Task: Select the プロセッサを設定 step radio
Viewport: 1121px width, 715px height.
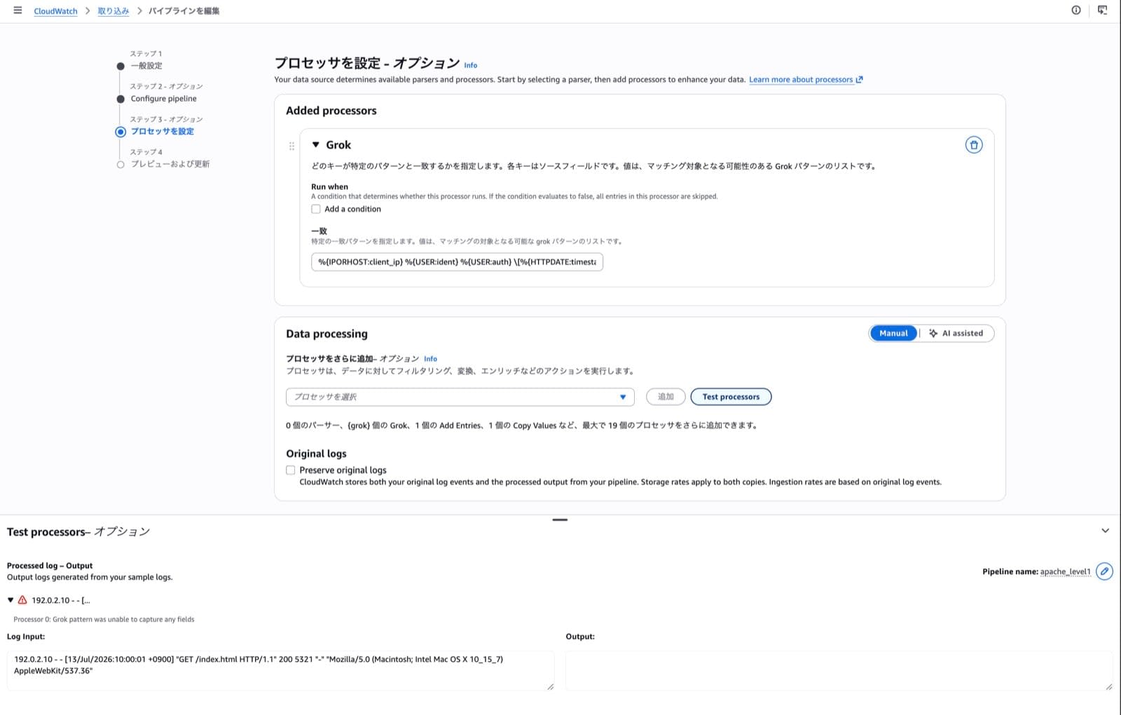Action: click(121, 132)
